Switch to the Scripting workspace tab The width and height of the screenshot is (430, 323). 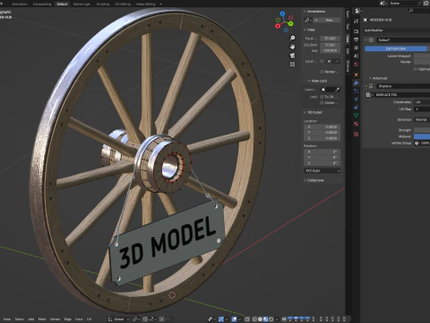[x=103, y=4]
